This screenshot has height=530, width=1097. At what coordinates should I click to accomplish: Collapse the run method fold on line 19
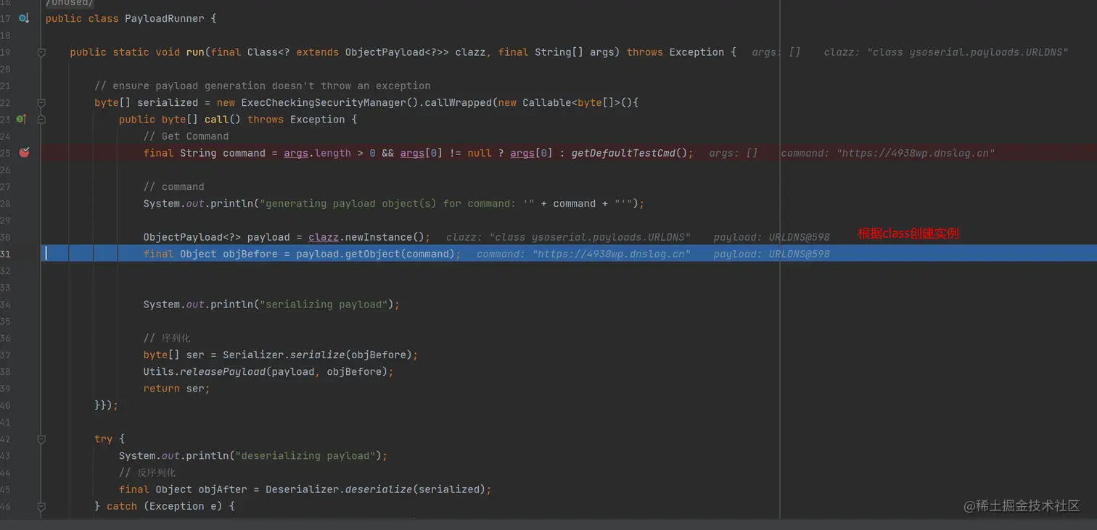[x=41, y=52]
